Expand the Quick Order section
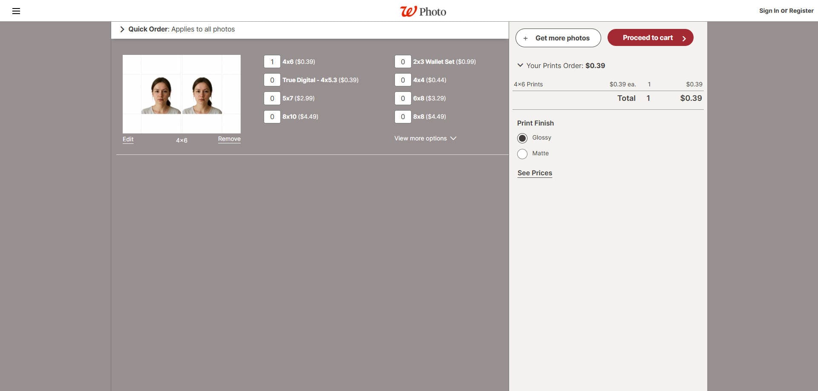The image size is (818, 391). pyautogui.click(x=122, y=29)
